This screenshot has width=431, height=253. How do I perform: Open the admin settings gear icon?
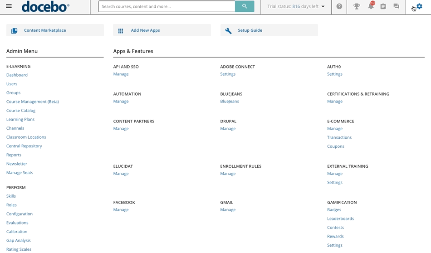[x=419, y=7]
